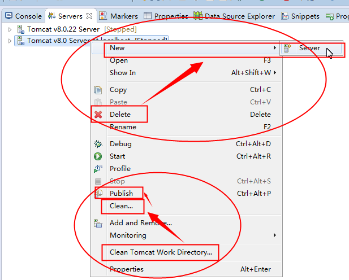Expand the Monitoring submenu arrow

coord(275,235)
